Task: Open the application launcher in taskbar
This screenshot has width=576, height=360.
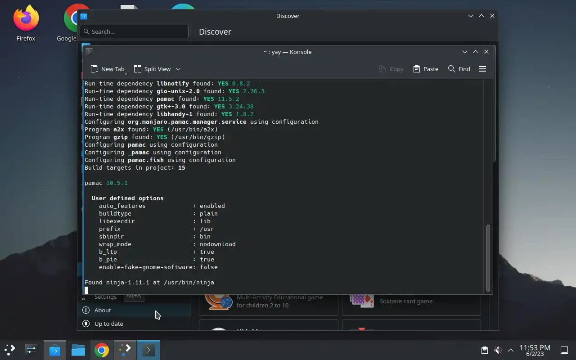Action: (10, 350)
